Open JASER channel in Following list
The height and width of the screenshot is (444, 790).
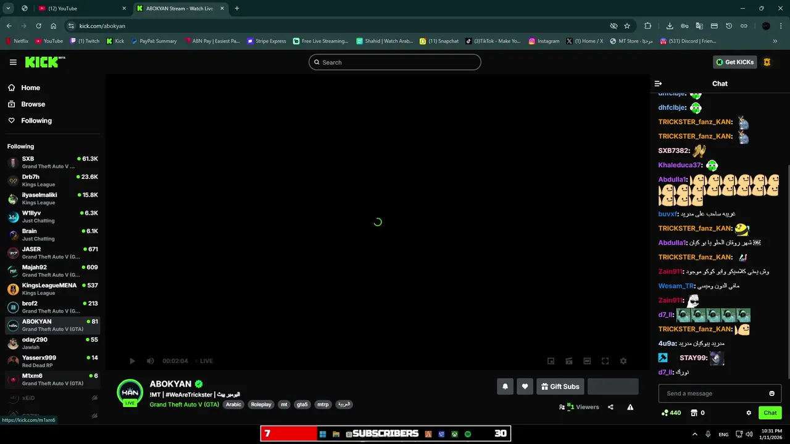52,253
